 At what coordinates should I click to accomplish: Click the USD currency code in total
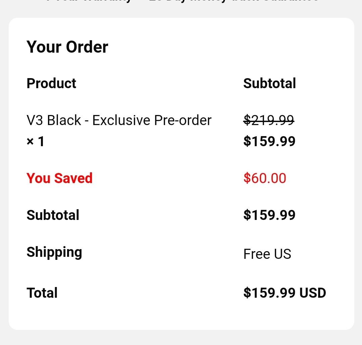click(x=313, y=293)
